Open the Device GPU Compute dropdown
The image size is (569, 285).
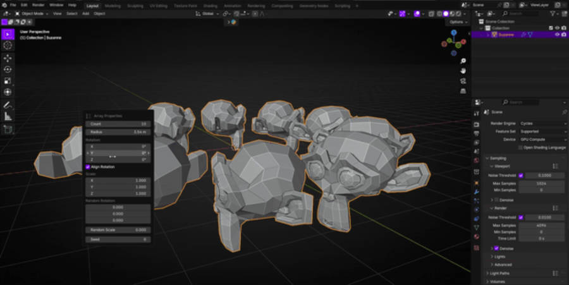point(543,139)
